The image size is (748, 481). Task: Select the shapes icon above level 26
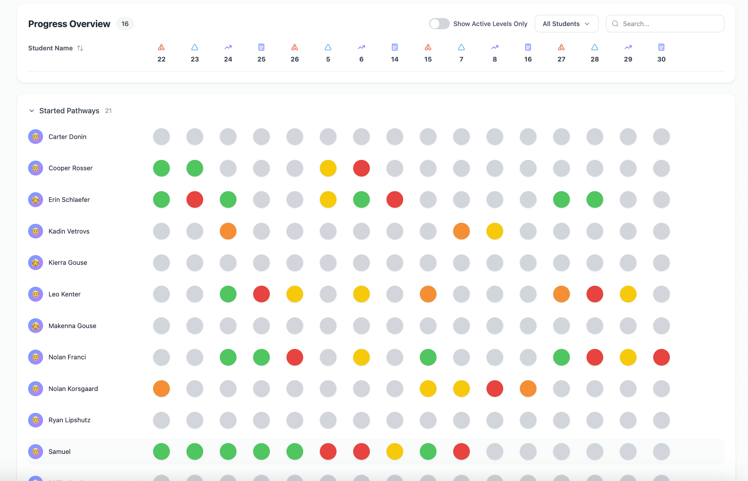295,47
